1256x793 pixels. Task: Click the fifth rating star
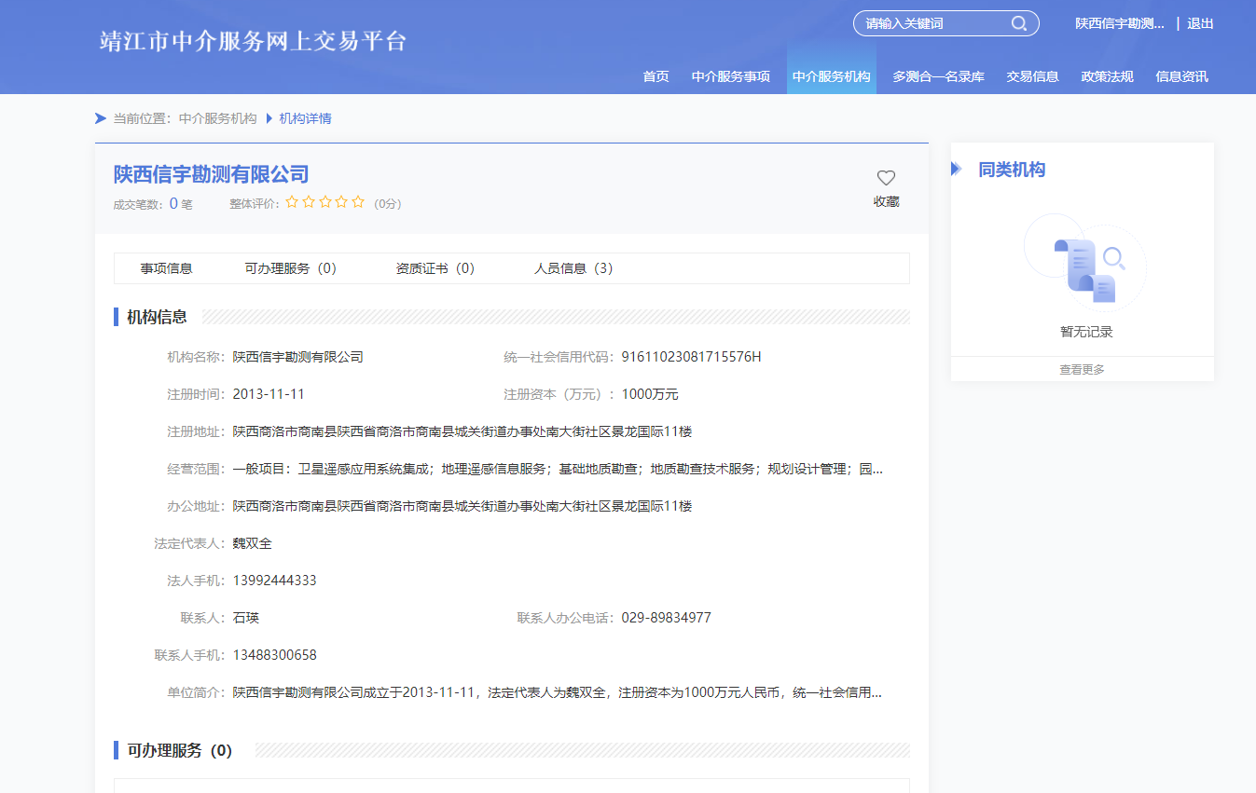pyautogui.click(x=358, y=201)
